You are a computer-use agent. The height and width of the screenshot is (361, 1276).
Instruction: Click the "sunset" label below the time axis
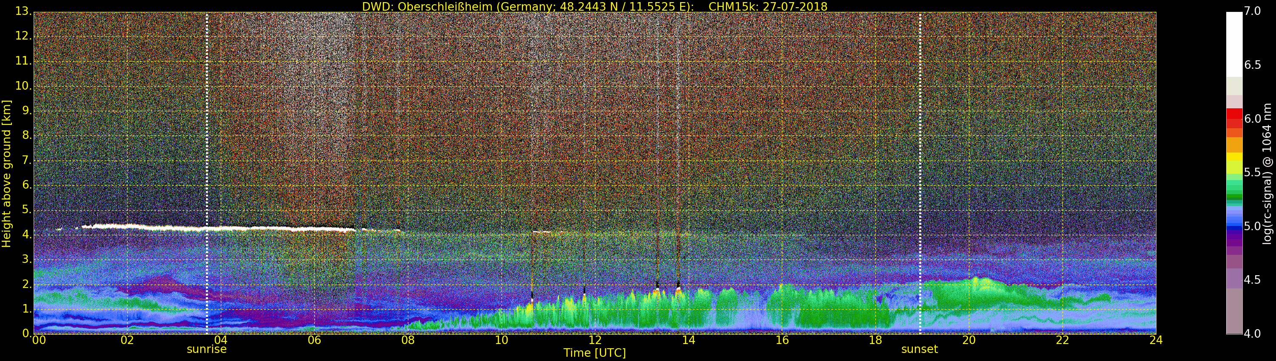[x=919, y=349]
